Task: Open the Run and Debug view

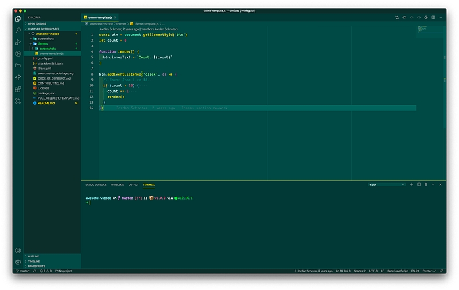Action: 18,42
